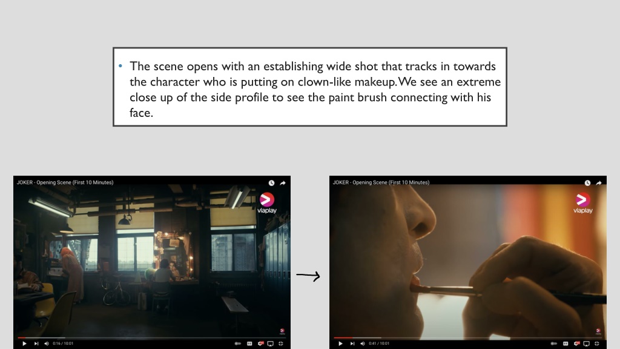Click Watch Later clock in left player

click(271, 183)
